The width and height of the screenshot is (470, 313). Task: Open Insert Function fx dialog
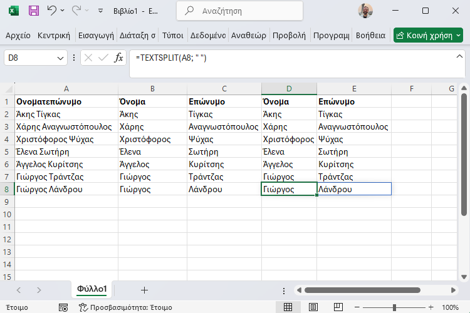point(118,58)
